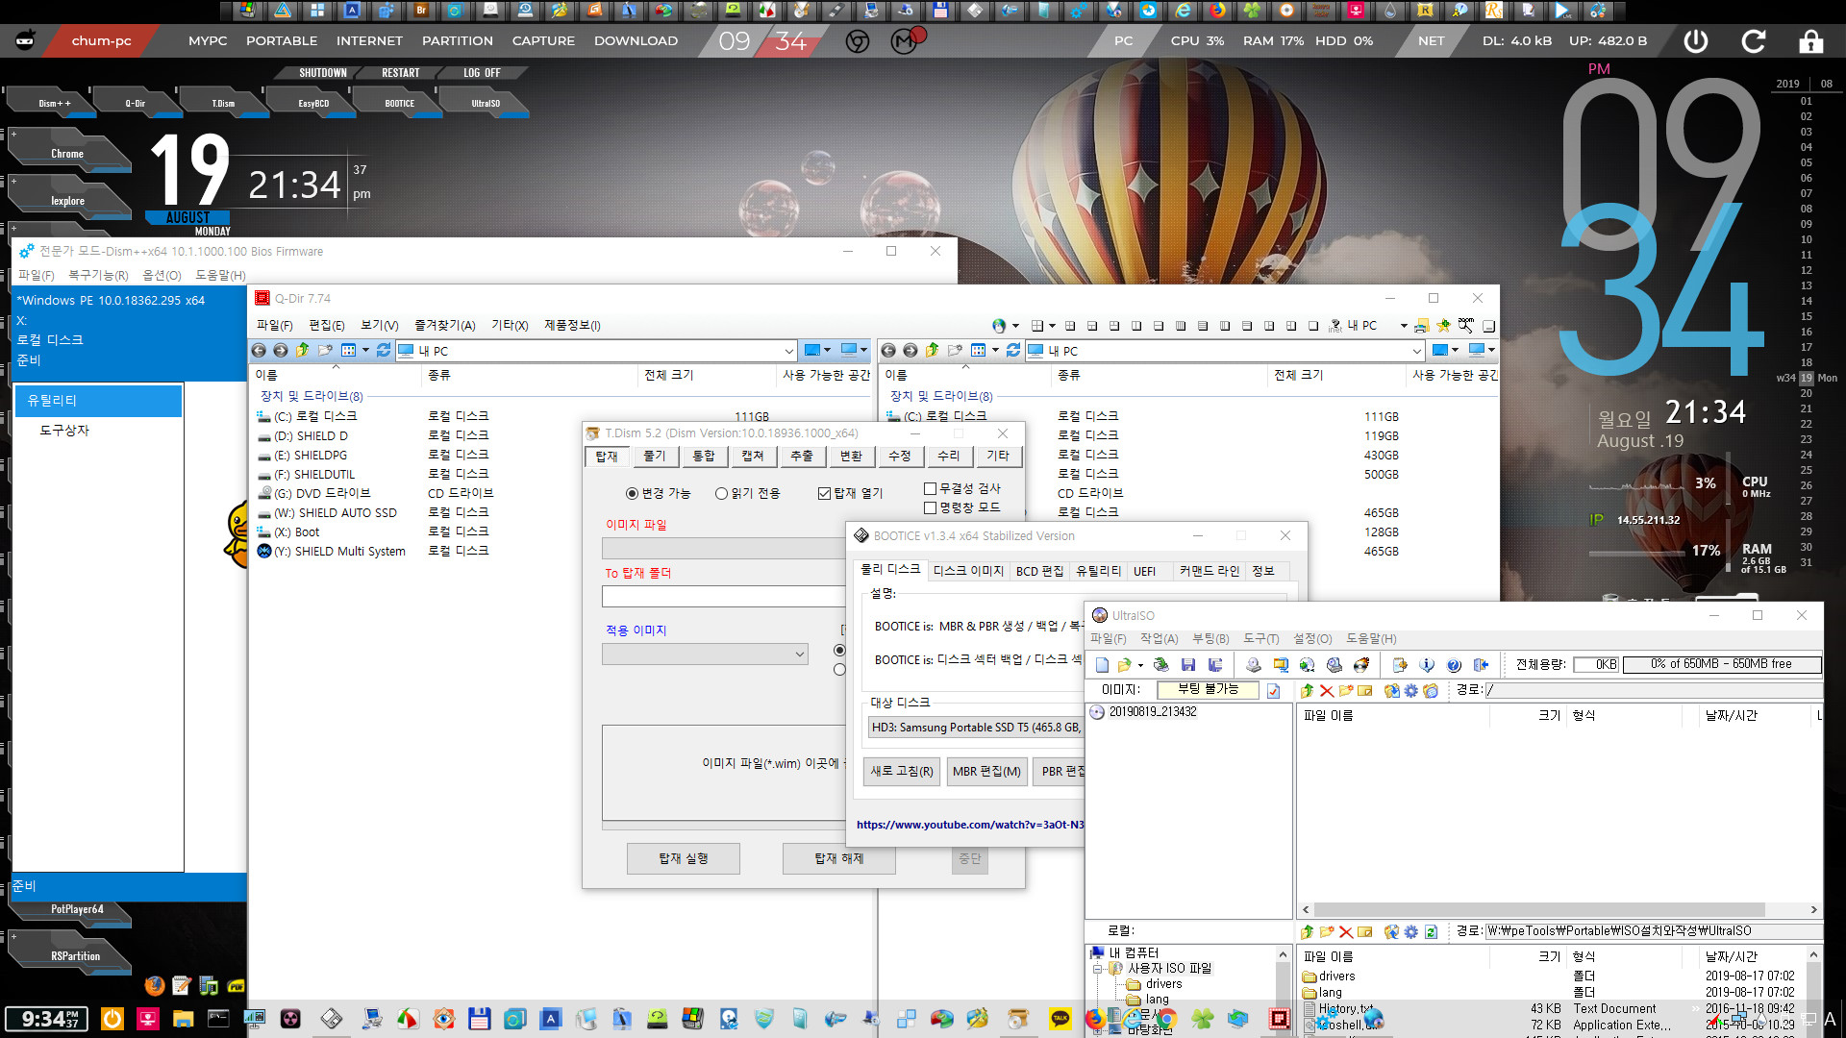Image resolution: width=1846 pixels, height=1038 pixels.
Task: Open Q-Dir left pane view mode dropdown
Action: pyautogui.click(x=365, y=351)
